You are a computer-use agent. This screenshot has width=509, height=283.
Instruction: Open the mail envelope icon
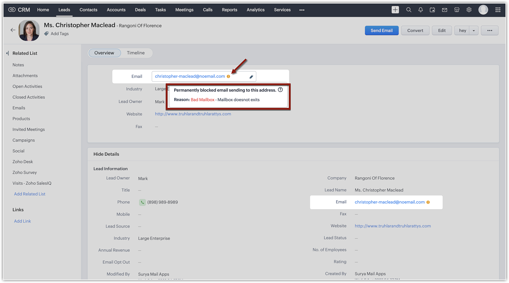pyautogui.click(x=444, y=10)
